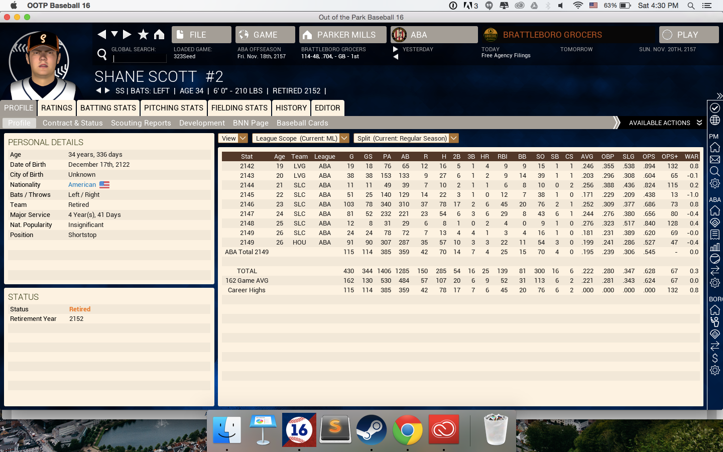Image resolution: width=723 pixels, height=452 pixels.
Task: Open the View dropdown
Action: tap(233, 139)
